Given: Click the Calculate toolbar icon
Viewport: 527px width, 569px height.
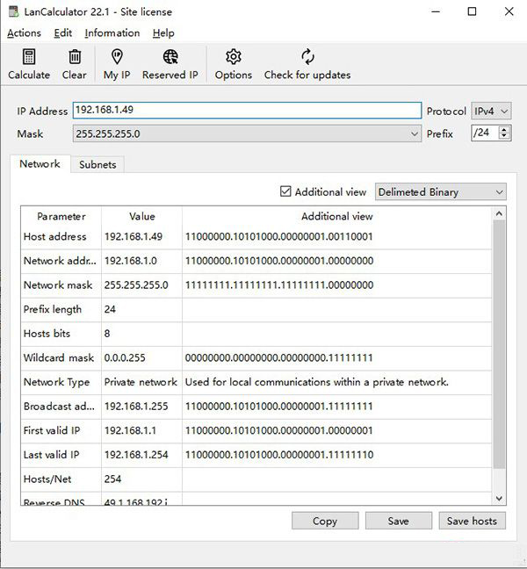Looking at the screenshot, I should tap(29, 57).
